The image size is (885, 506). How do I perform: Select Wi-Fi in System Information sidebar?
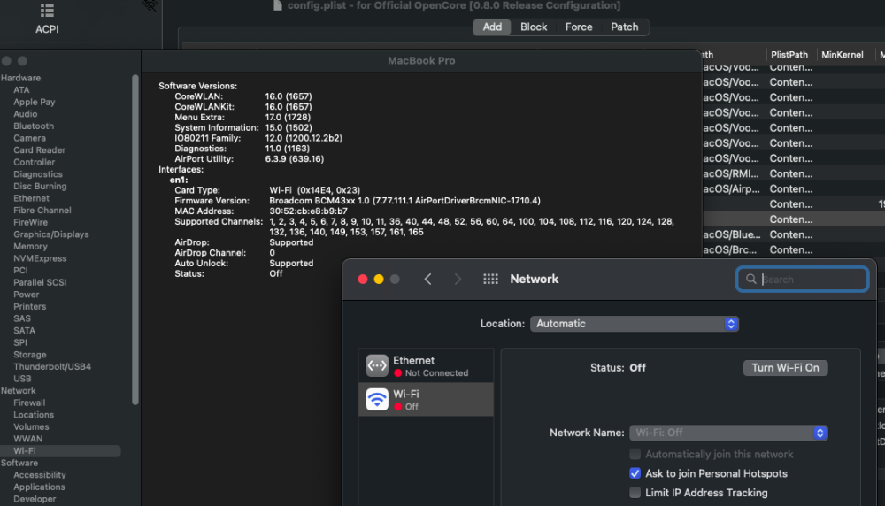click(60, 451)
